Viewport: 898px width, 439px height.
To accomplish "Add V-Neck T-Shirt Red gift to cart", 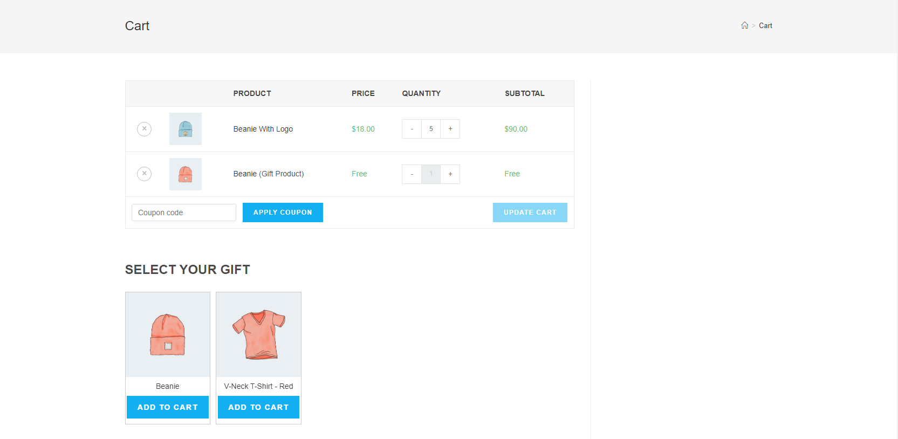I will click(x=258, y=407).
